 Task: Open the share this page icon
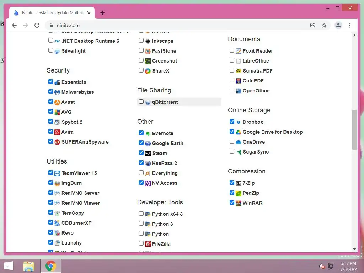(313, 25)
